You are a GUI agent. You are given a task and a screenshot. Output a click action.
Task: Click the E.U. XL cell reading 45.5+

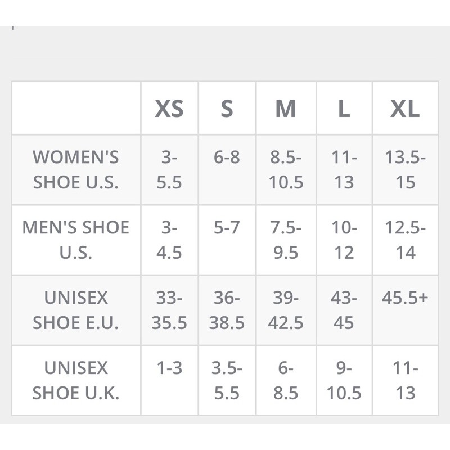(405, 298)
